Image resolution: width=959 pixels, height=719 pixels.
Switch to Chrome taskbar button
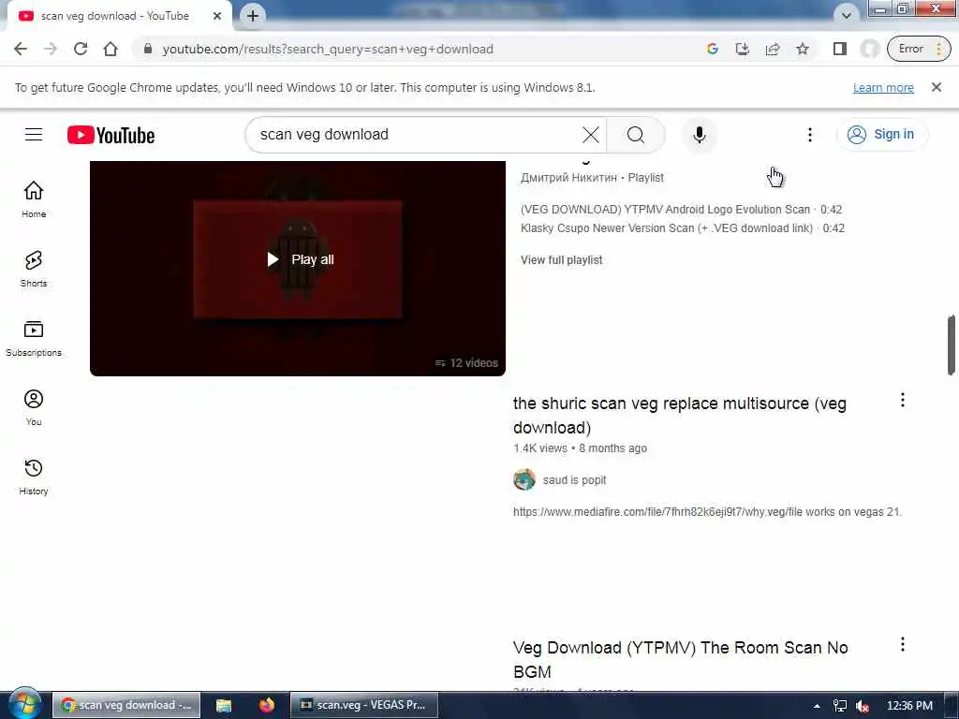click(x=126, y=705)
